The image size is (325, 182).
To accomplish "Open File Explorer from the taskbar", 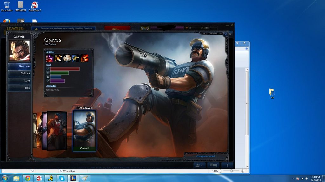I will pyautogui.click(x=16, y=178).
